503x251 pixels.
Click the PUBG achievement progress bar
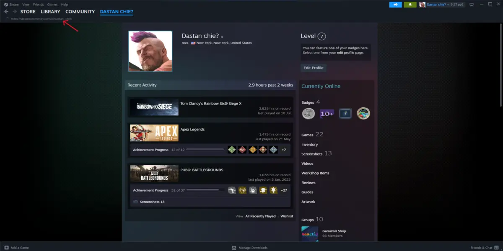[205, 190]
